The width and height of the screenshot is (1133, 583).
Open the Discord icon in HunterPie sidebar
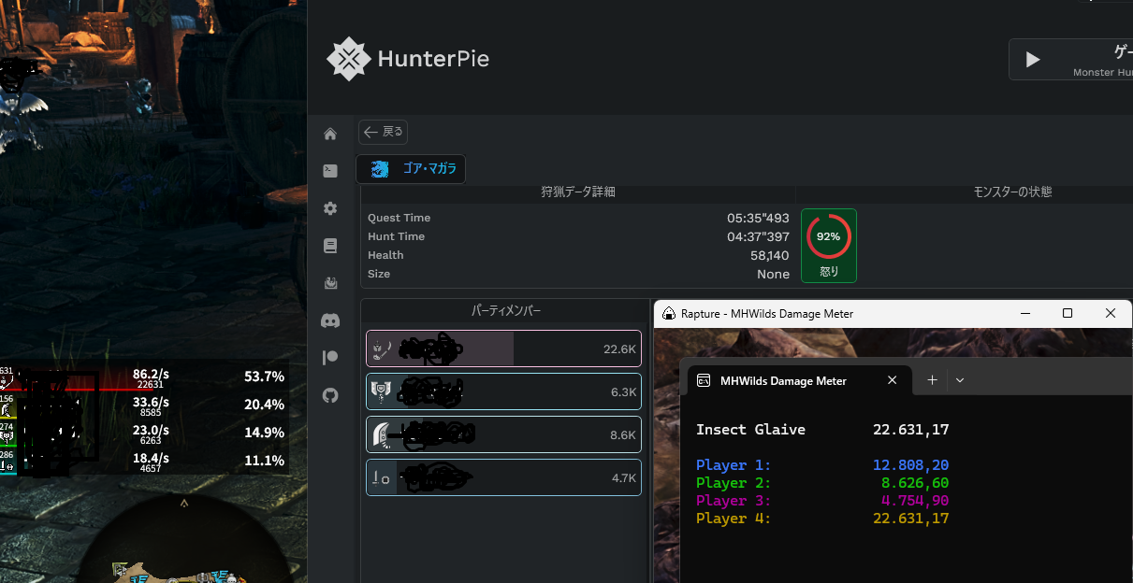point(330,320)
